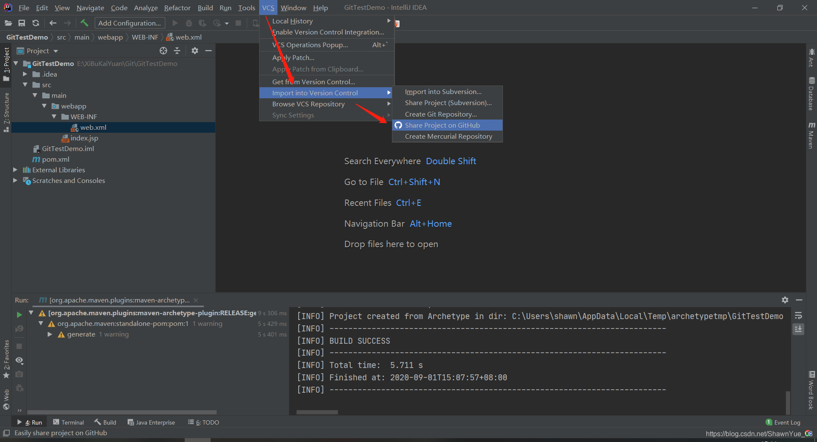Click the Synchronize refresh icon
Image resolution: width=817 pixels, height=442 pixels.
coord(36,23)
